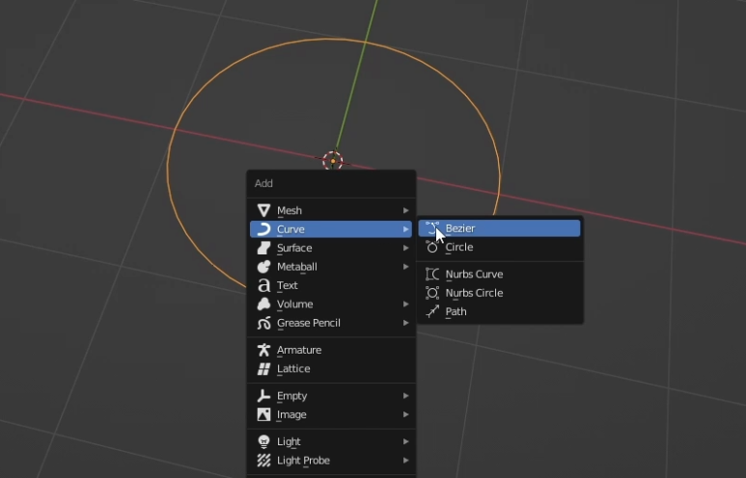
Task: Click the Text 'a' icon
Action: [x=263, y=285]
